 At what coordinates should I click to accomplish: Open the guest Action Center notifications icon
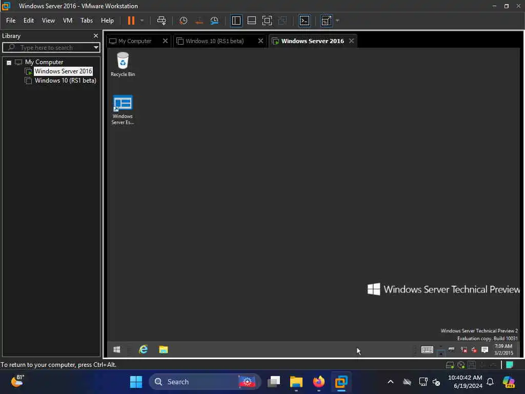(484, 350)
